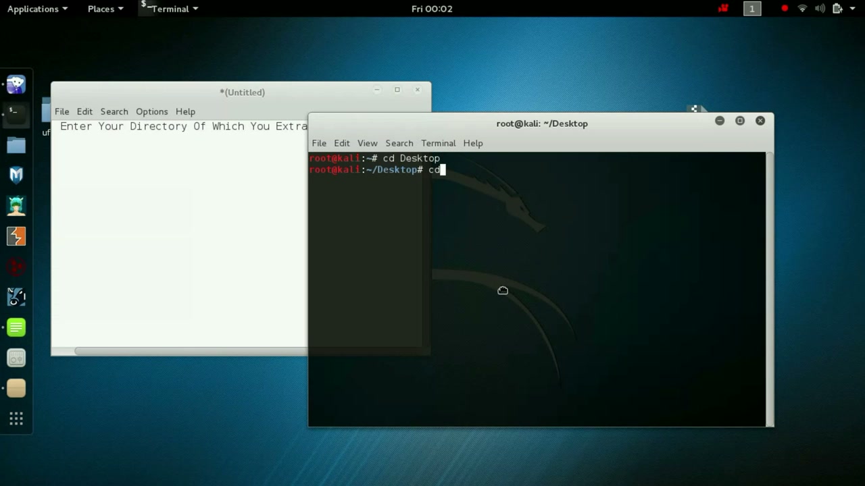Open Edit menu in Untitled editor window
Screen dimensions: 865x486
tap(84, 111)
